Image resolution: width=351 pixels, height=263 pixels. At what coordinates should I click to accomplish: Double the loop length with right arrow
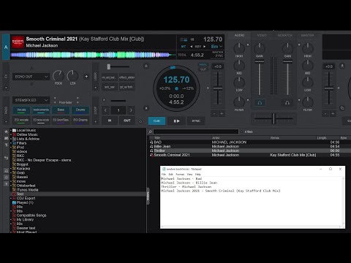[x=131, y=110]
